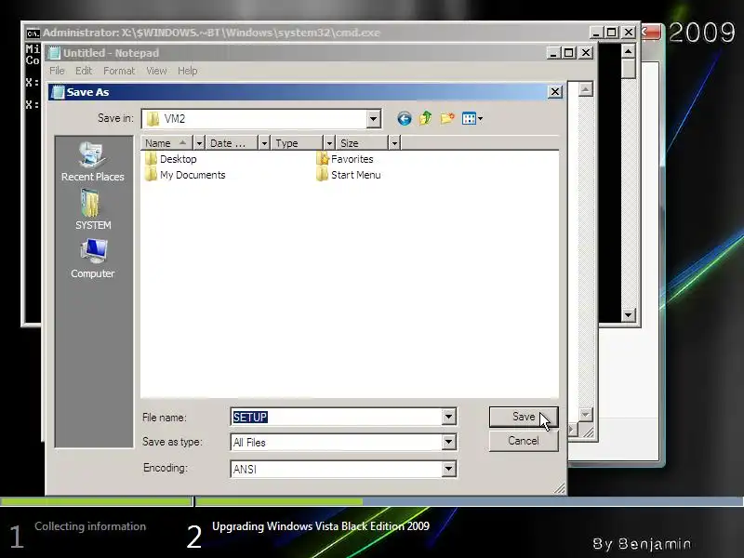
Task: Click Notepad vertical scrollbar down arrow
Action: (x=586, y=415)
